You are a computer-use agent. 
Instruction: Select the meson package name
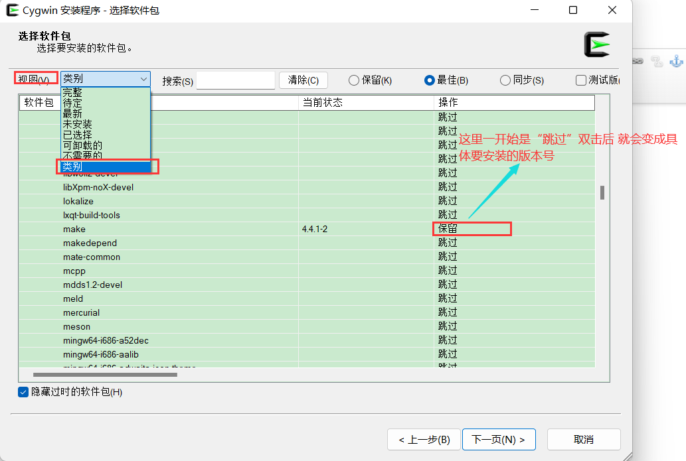coord(76,327)
